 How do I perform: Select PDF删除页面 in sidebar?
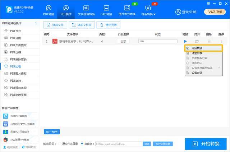[x=20, y=95]
